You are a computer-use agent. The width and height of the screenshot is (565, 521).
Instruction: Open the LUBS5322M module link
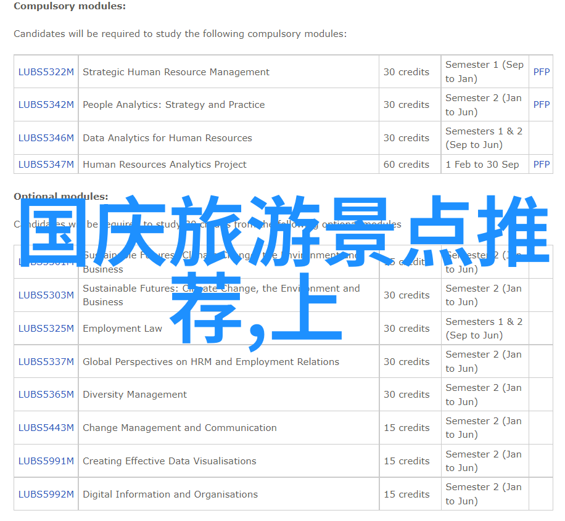click(x=46, y=72)
